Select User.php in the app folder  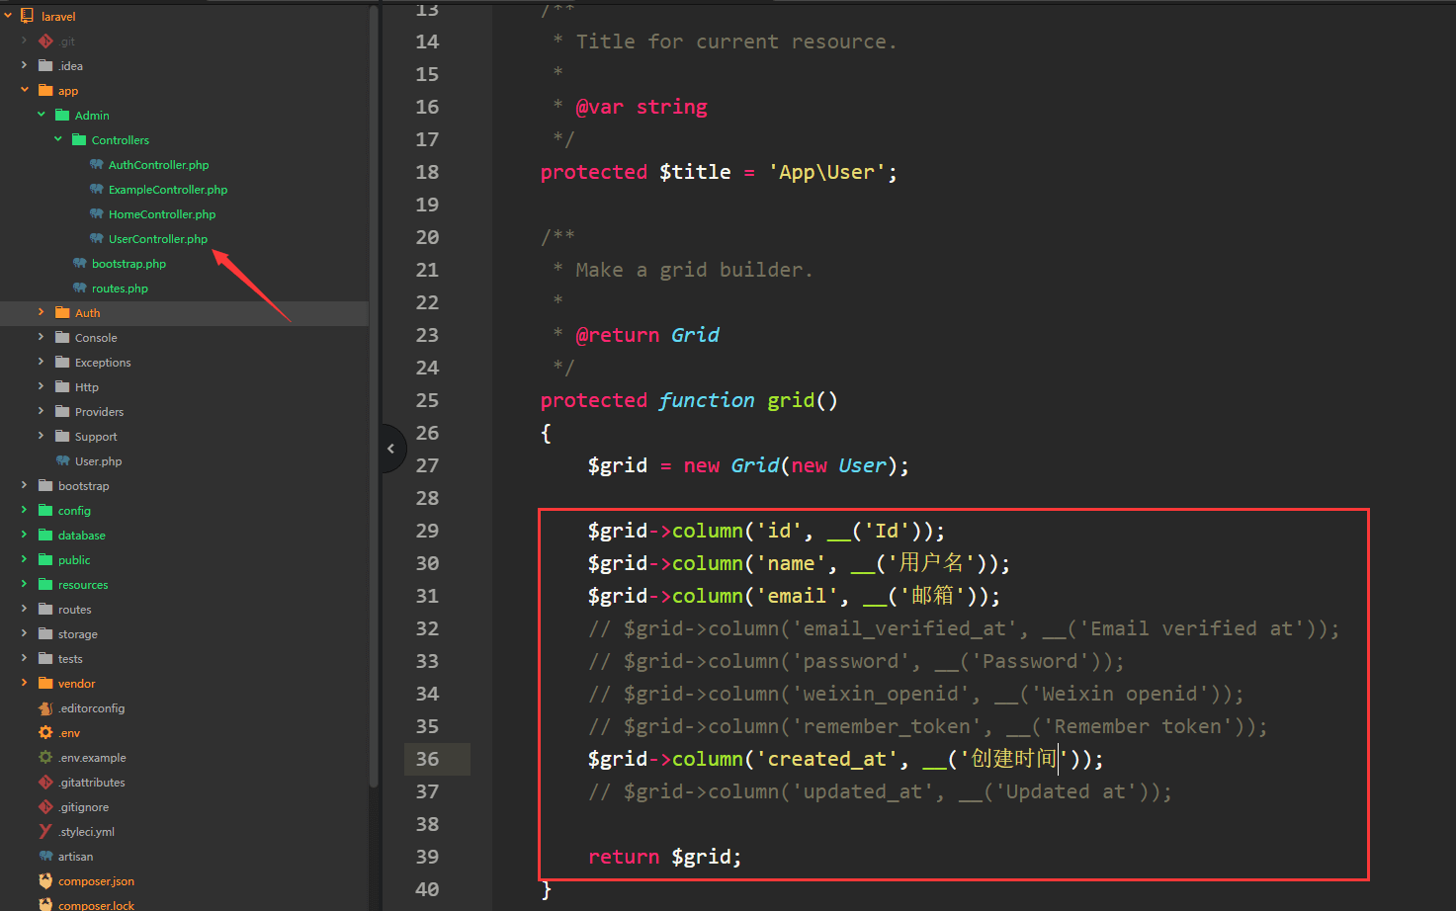(98, 461)
